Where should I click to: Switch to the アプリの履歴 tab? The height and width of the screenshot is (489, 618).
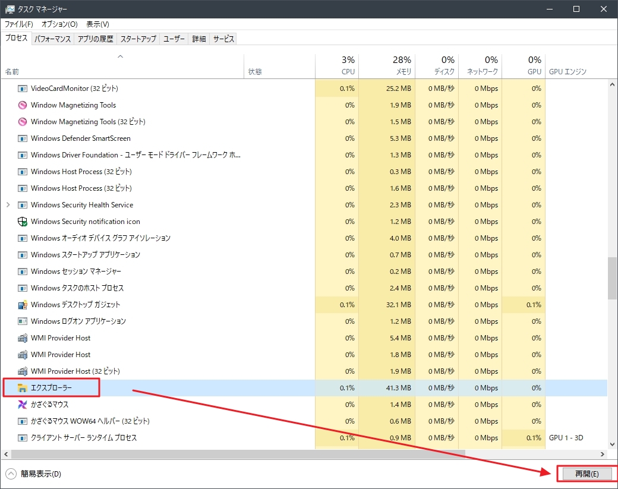click(x=96, y=39)
